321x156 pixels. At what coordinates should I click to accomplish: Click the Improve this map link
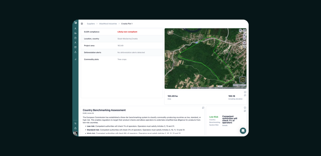(x=240, y=88)
